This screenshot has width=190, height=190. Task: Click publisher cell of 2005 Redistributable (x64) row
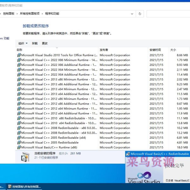pos(115,138)
